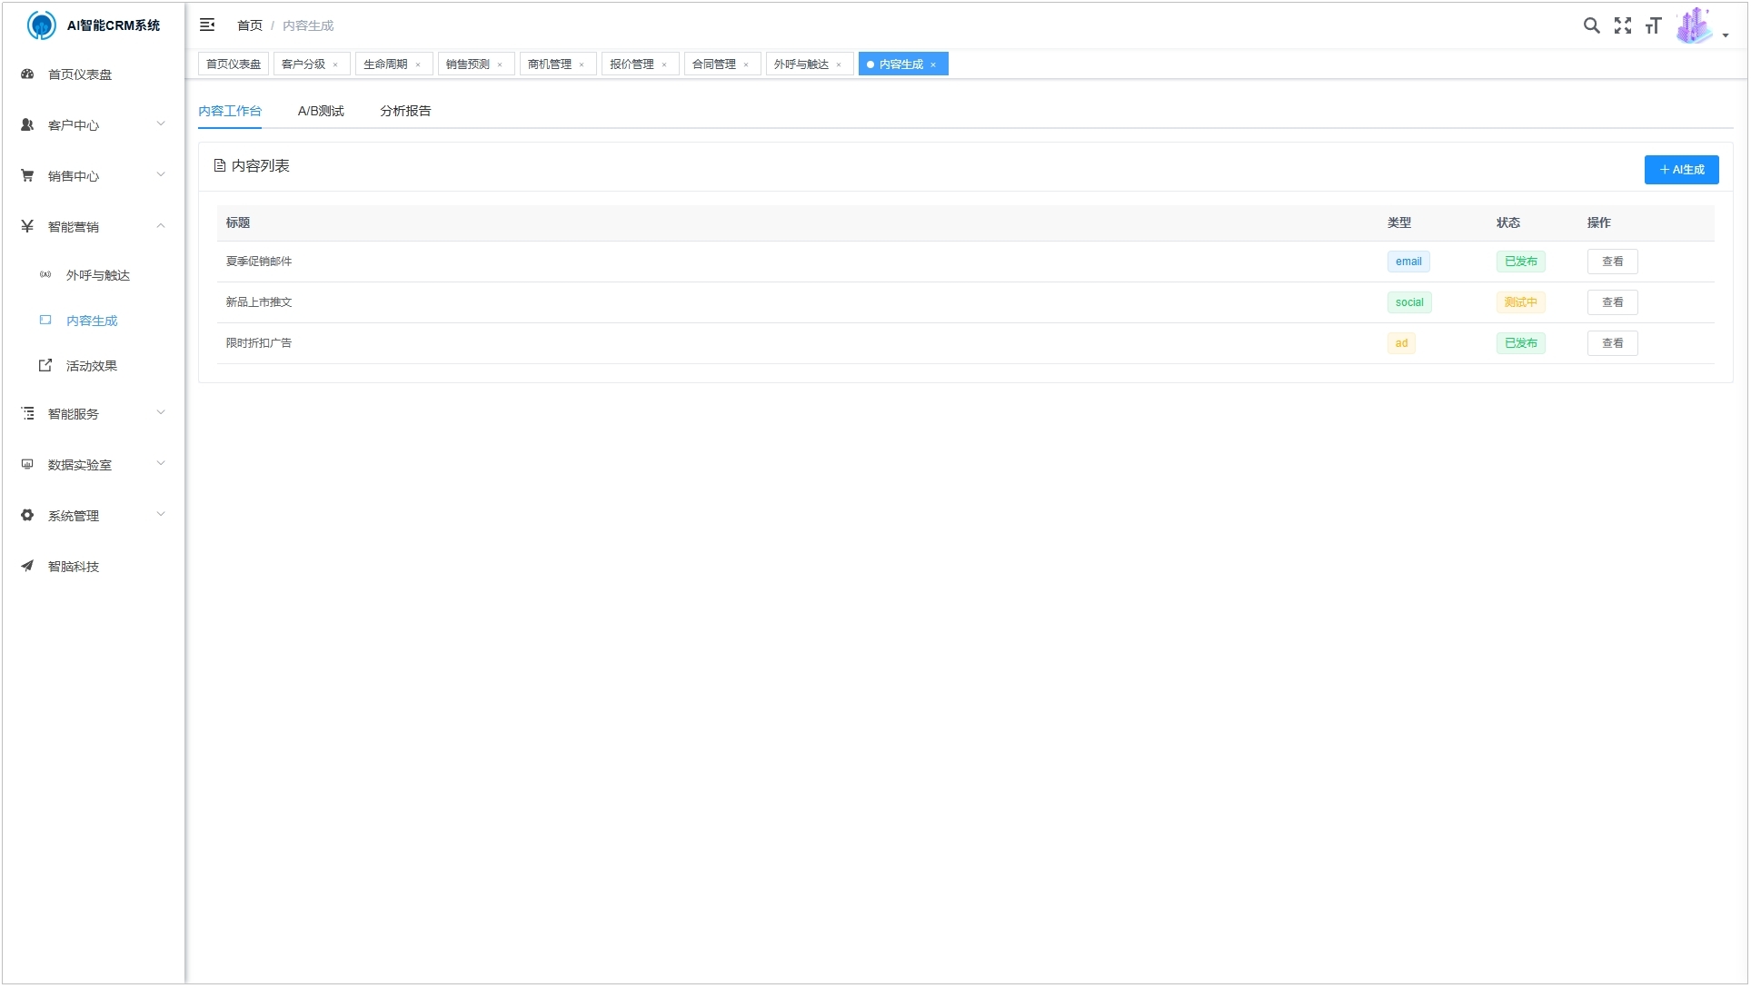Viewport: 1751px width, 988px height.
Task: Close the 客户分级 tab
Action: pyautogui.click(x=335, y=64)
